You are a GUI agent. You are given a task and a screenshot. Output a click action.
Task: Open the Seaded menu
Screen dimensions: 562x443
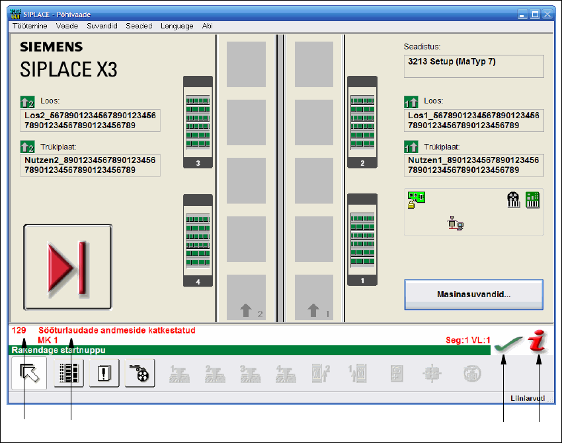coord(139,26)
